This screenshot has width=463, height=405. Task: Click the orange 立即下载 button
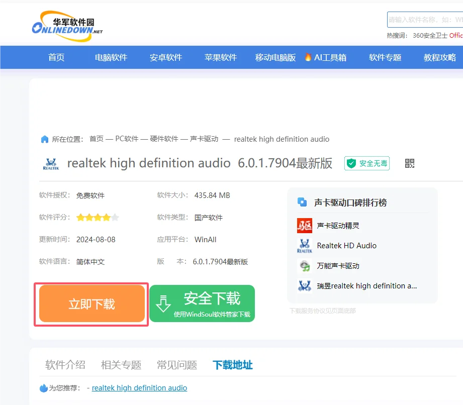click(92, 303)
